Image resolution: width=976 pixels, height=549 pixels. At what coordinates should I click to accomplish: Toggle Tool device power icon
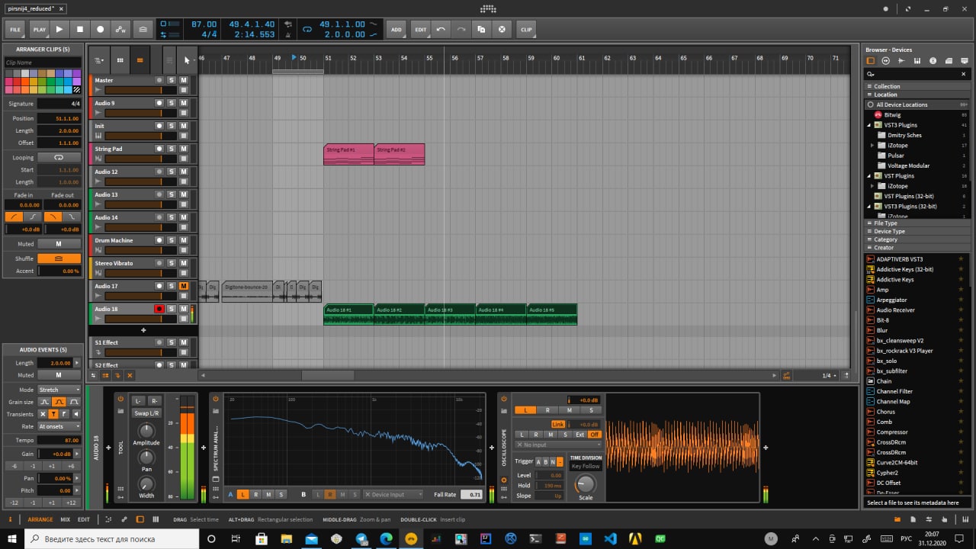click(x=120, y=399)
